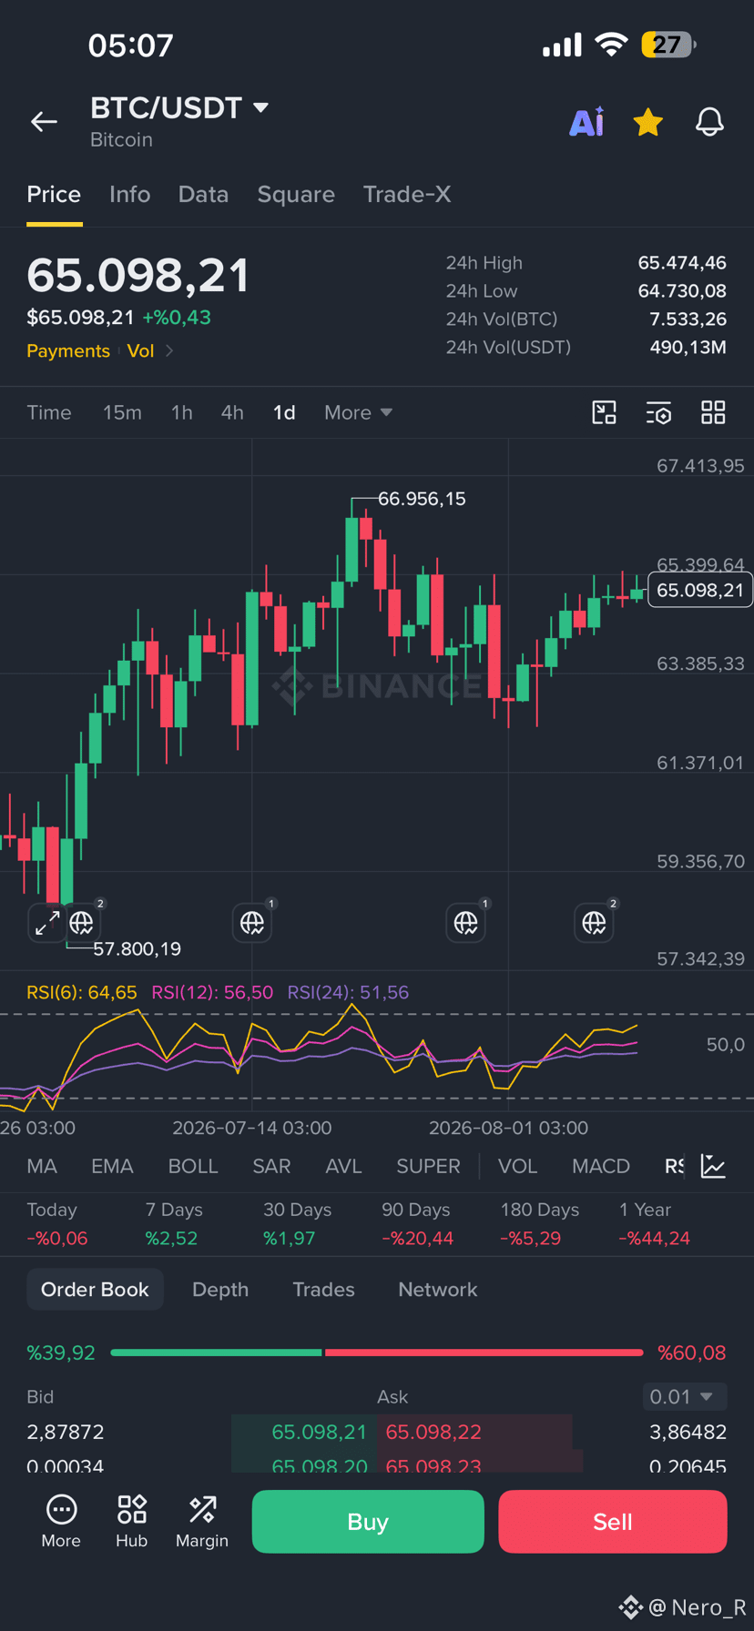Toggle the favorite star icon
Screen dimensions: 754x1631
pos(647,122)
